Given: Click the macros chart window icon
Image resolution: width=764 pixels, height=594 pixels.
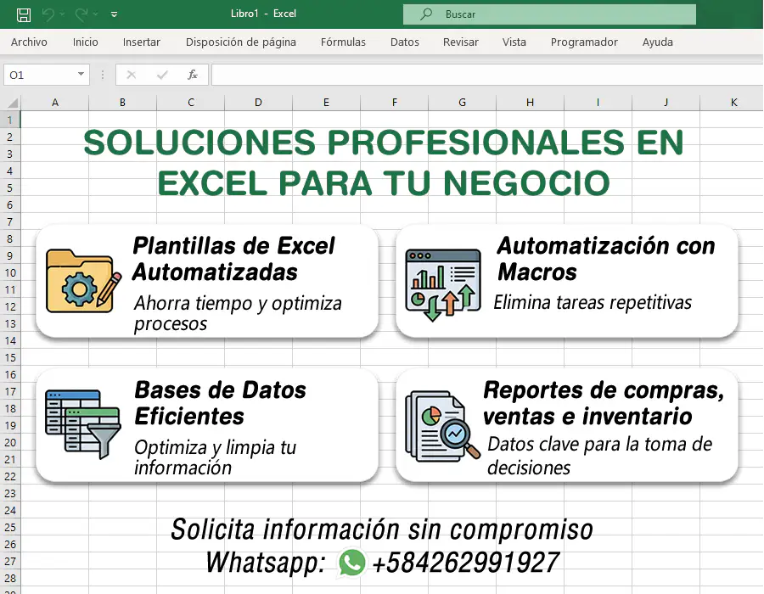Looking at the screenshot, I should [x=443, y=285].
